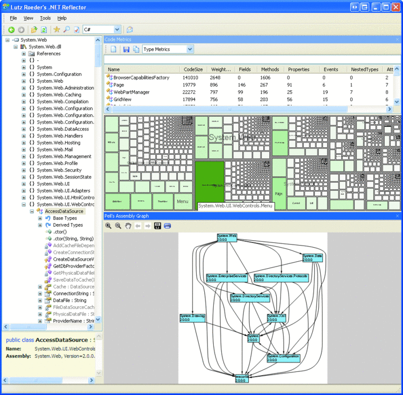Select the hand pan tool in Assembly Graph
Screen dimensions: 403x395
pyautogui.click(x=128, y=226)
